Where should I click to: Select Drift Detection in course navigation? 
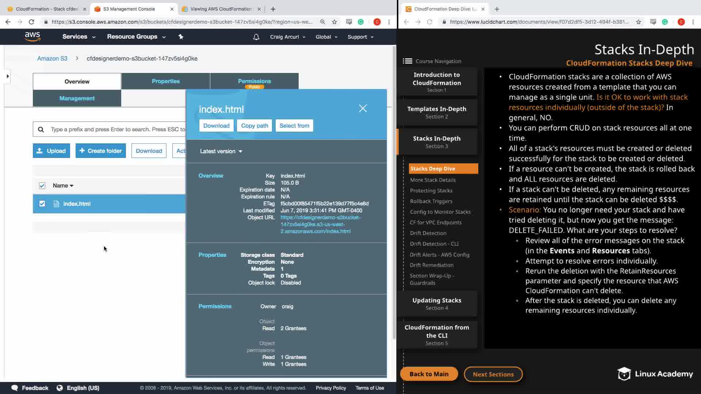coord(428,233)
